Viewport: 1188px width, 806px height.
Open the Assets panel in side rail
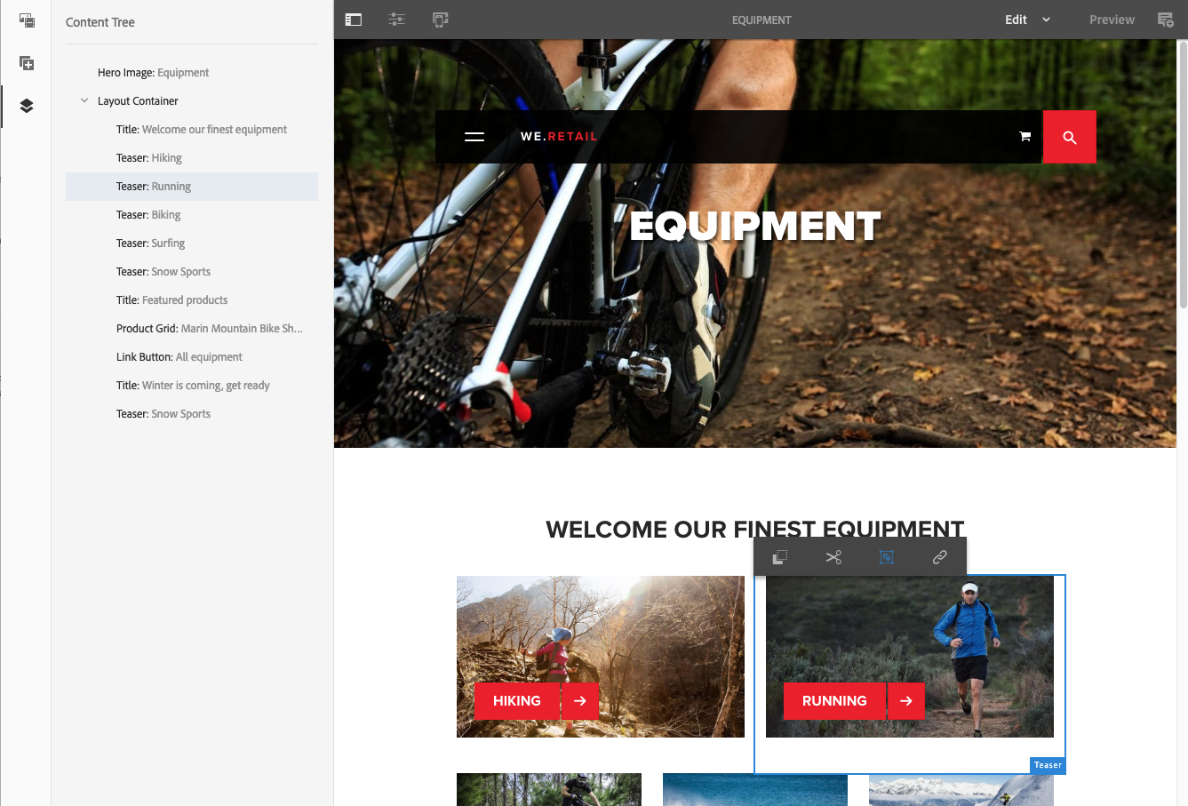[x=27, y=20]
